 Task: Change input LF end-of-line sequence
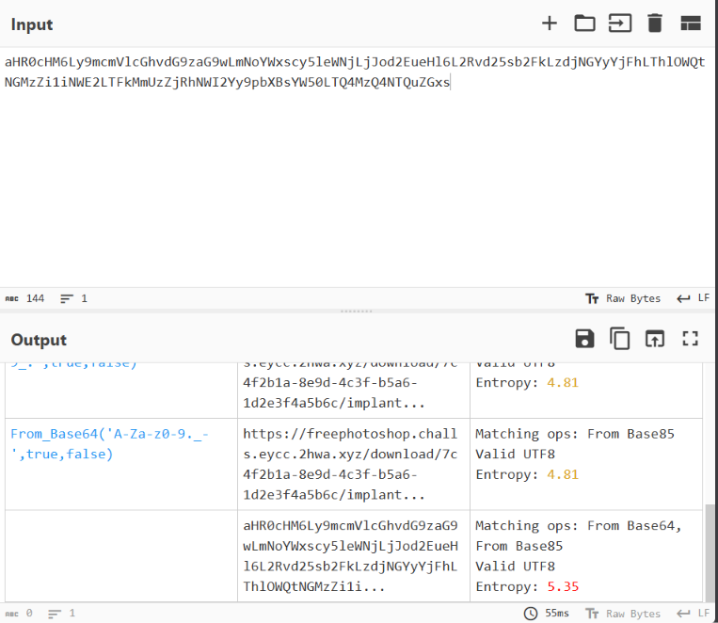(x=694, y=298)
